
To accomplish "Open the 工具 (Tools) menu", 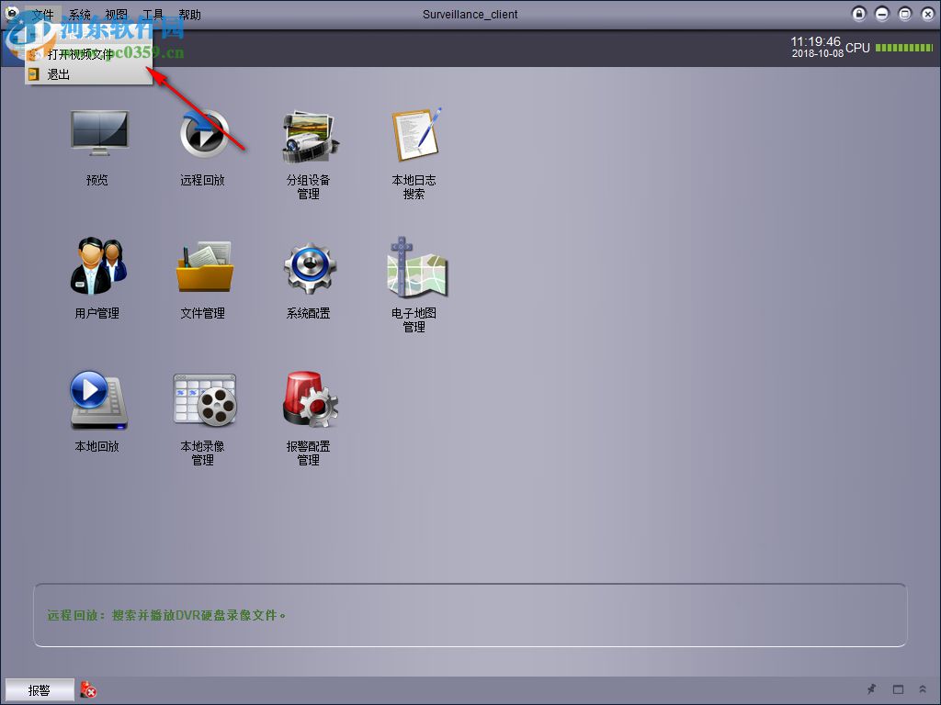I will point(153,15).
